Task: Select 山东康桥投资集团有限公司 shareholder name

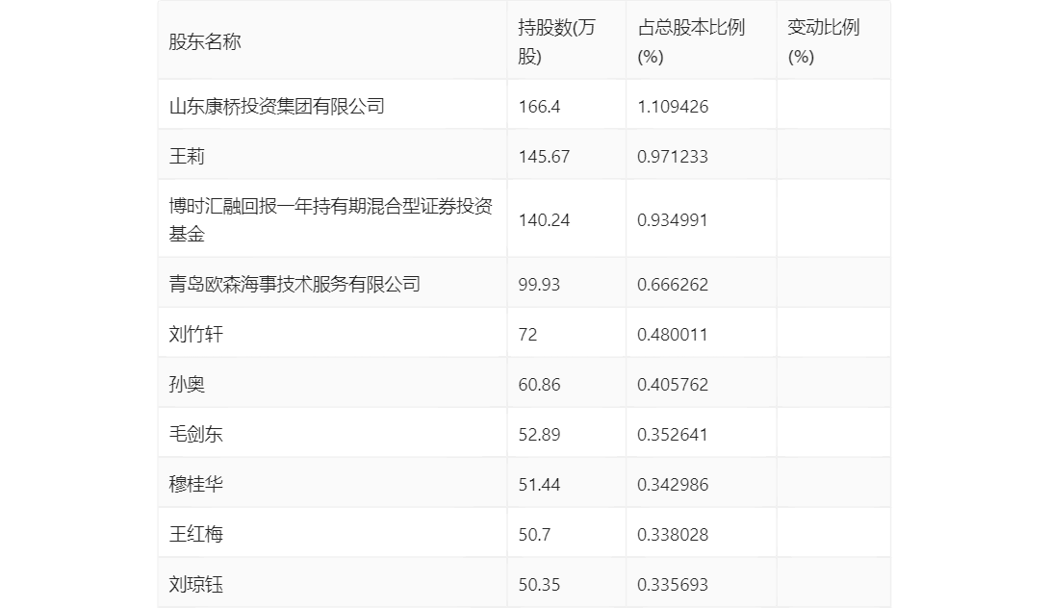Action: click(277, 106)
